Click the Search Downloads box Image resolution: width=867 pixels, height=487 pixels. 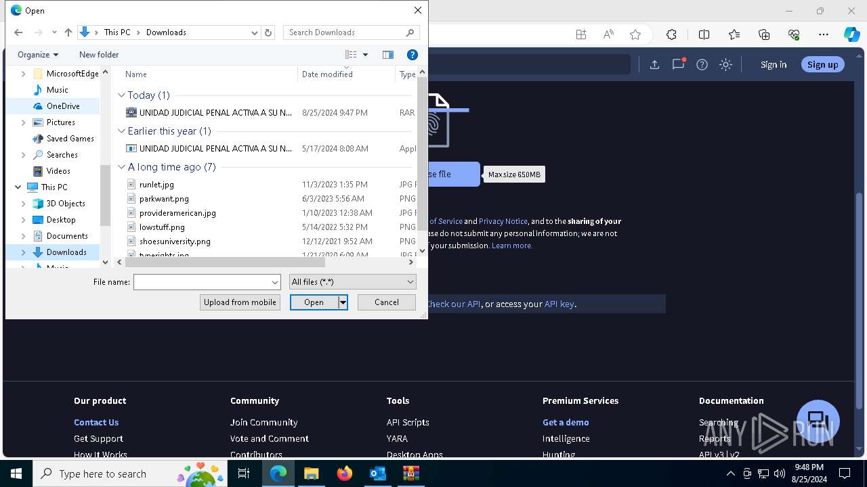(351, 32)
